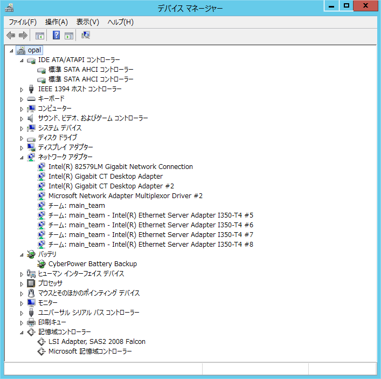Click the USB controller category icon
The image size is (381, 379).
[x=31, y=313]
